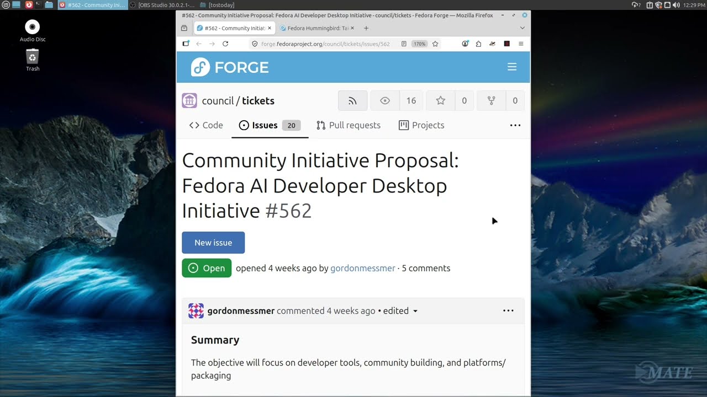Go forward to the next page
The width and height of the screenshot is (707, 397).
[212, 44]
